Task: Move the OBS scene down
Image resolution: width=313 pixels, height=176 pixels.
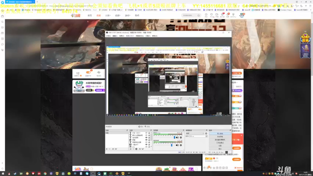Action: [x=116, y=149]
